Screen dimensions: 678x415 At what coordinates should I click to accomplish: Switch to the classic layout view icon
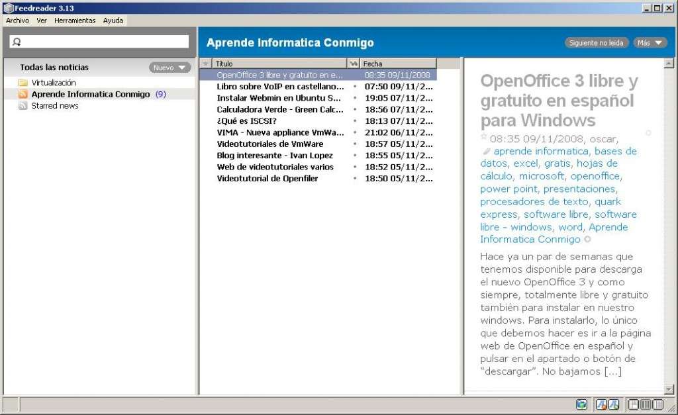pyautogui.click(x=633, y=404)
